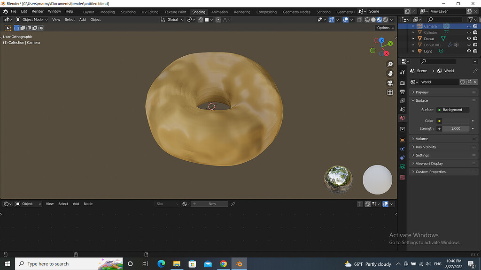Toggle camera view icon in viewport
481x270 pixels.
pyautogui.click(x=390, y=83)
